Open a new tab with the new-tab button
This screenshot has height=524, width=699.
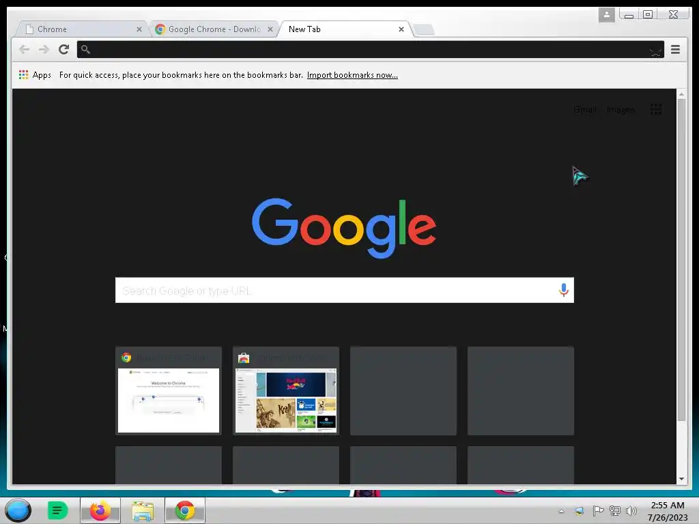click(424, 30)
